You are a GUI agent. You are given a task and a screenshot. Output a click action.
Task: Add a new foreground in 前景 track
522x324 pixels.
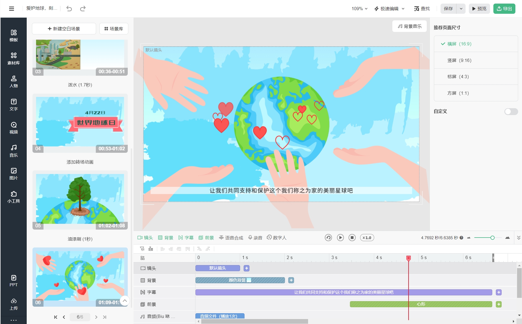[499, 304]
